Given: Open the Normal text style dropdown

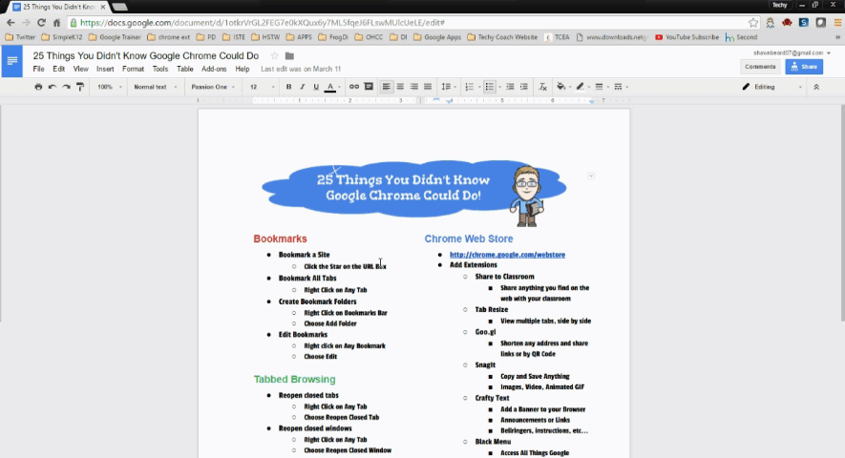Looking at the screenshot, I should click(x=154, y=87).
